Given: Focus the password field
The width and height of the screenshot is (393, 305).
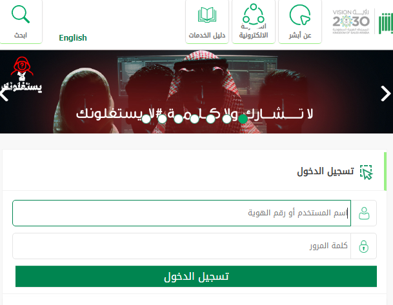Looking at the screenshot, I should click(182, 246).
